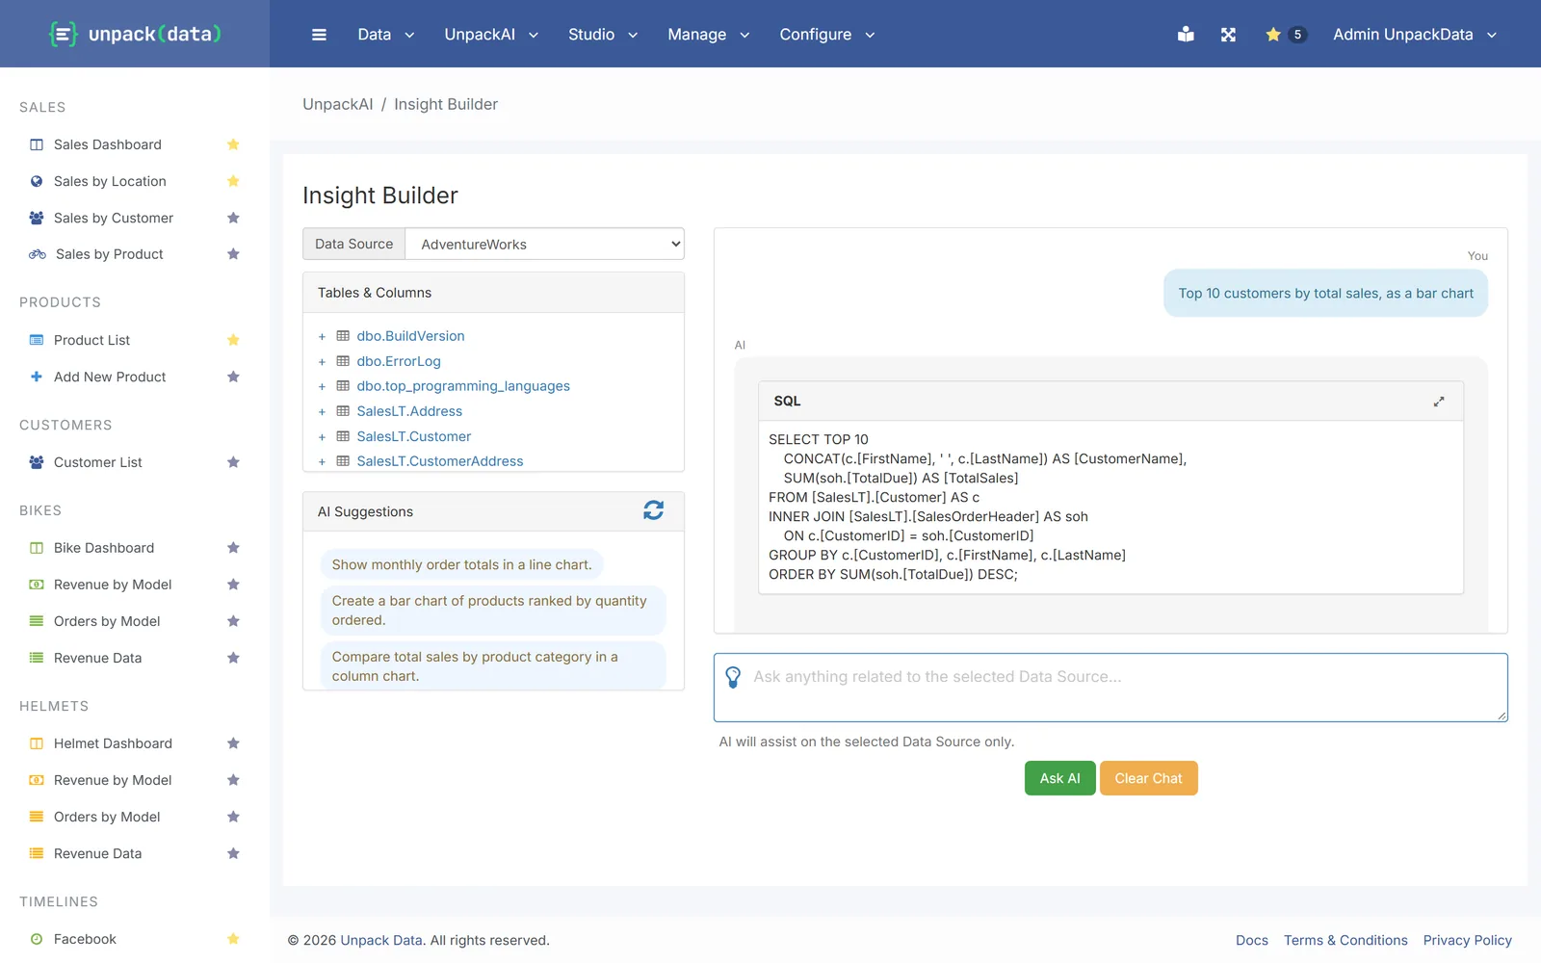Expand the SalesLT.Address table
The width and height of the screenshot is (1541, 963).
tap(322, 412)
